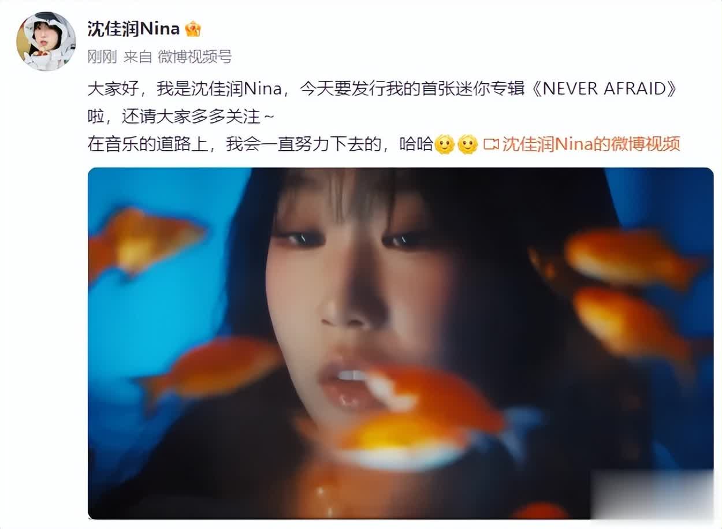The width and height of the screenshot is (722, 529).
Task: Click the 微博视频号 source link
Action: 195,57
